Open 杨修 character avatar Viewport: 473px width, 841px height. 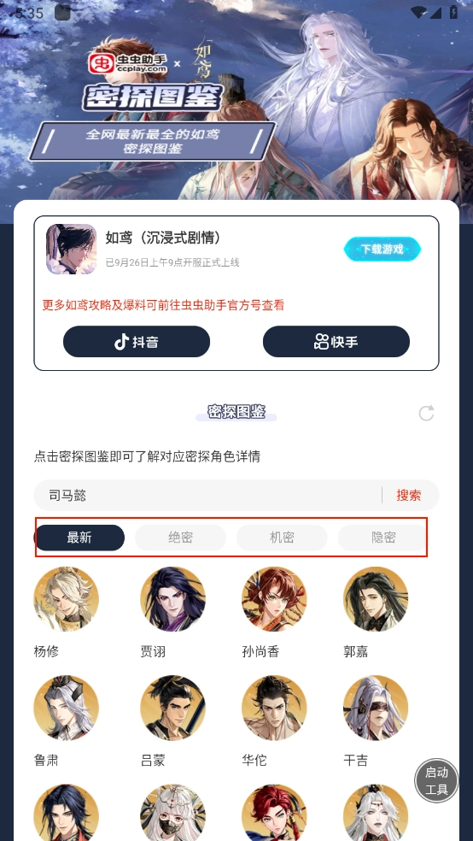[66, 599]
